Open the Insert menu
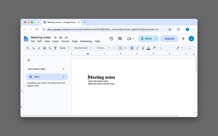The height and width of the screenshot is (136, 218). pyautogui.click(x=56, y=41)
